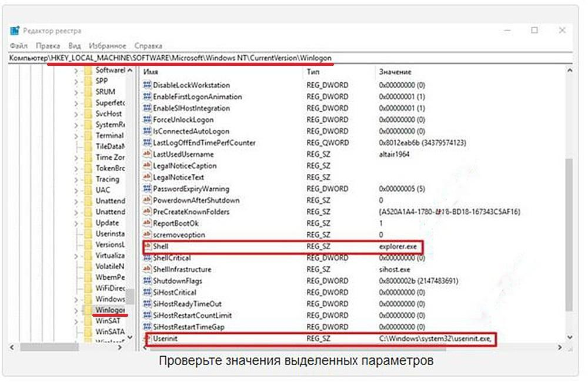Expand the Winlogon tree key
Screen dimensions: 588x382
(76, 310)
